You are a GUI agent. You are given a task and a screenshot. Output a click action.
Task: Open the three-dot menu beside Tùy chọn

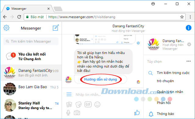pyautogui.click(x=189, y=61)
